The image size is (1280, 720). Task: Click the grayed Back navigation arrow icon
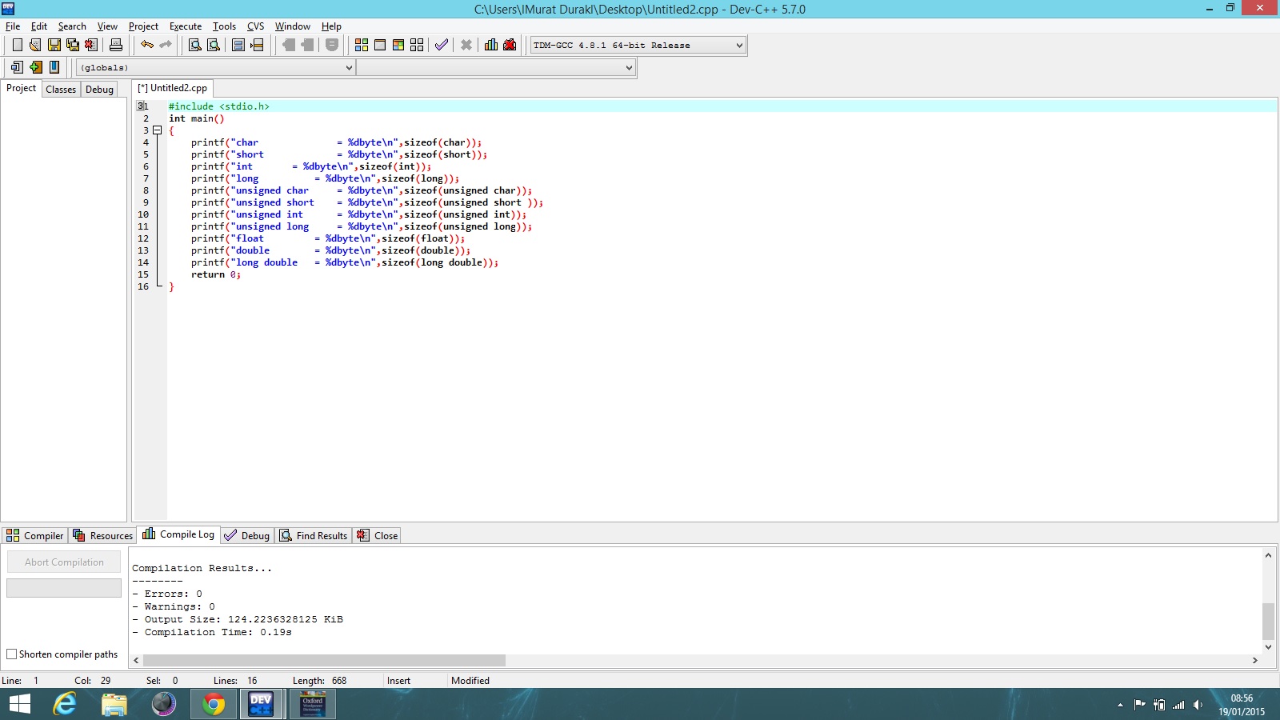click(x=288, y=45)
